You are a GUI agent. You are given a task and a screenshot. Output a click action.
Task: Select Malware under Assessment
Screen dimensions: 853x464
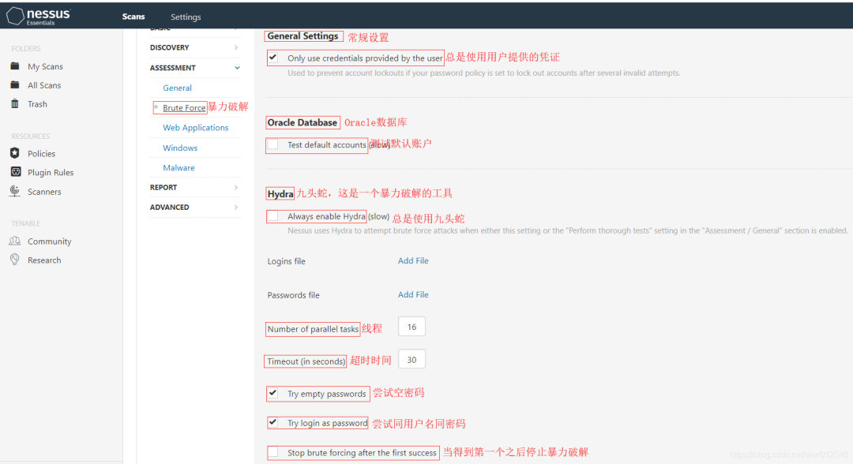coord(179,168)
